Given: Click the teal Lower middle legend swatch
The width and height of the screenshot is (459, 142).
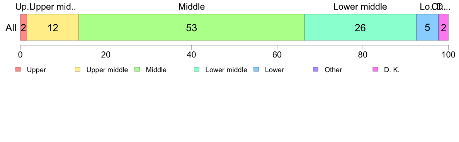Looking at the screenshot, I should [196, 69].
